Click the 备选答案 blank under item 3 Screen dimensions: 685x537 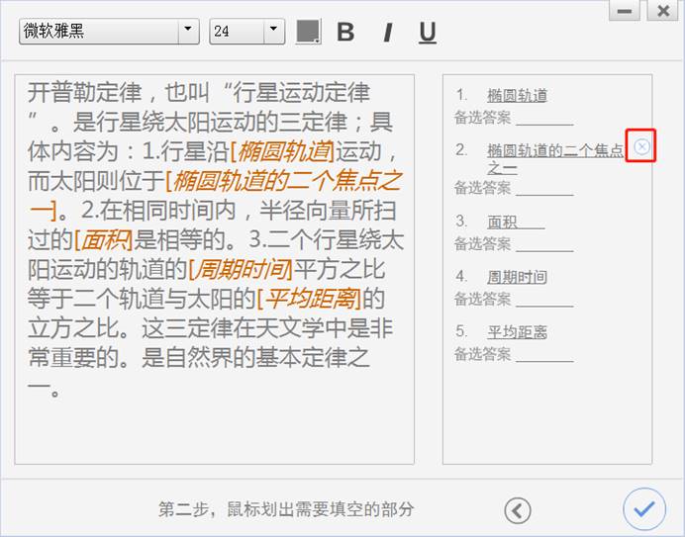[544, 245]
